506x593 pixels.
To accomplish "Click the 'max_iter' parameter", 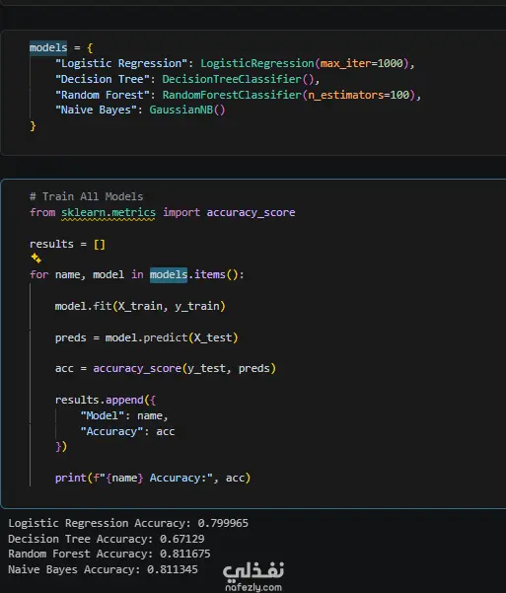I will pyautogui.click(x=345, y=63).
